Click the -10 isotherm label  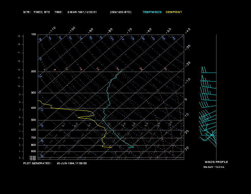click(188, 81)
